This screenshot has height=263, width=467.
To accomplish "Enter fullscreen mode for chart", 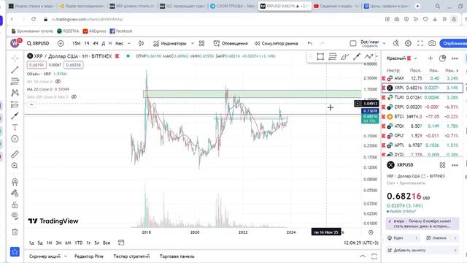I will (x=420, y=44).
